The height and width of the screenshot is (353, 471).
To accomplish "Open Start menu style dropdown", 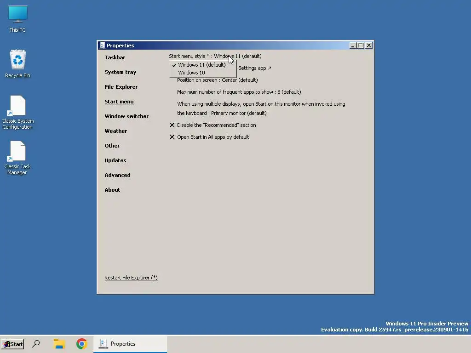I will pyautogui.click(x=215, y=56).
